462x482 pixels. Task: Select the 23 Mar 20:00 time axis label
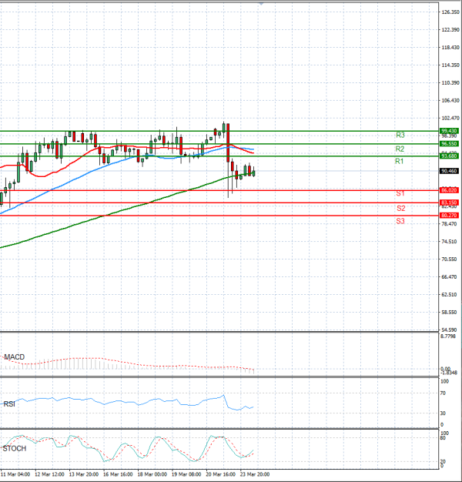254,475
